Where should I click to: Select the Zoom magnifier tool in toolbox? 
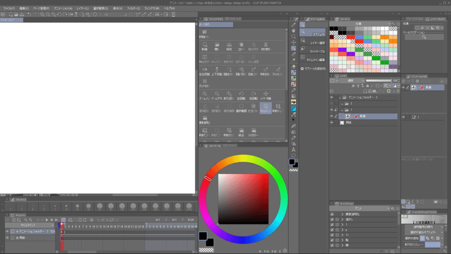[293, 37]
